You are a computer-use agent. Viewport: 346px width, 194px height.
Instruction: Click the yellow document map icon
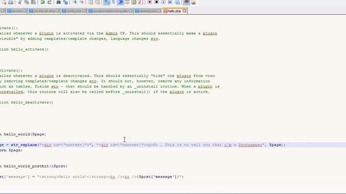point(134,2)
